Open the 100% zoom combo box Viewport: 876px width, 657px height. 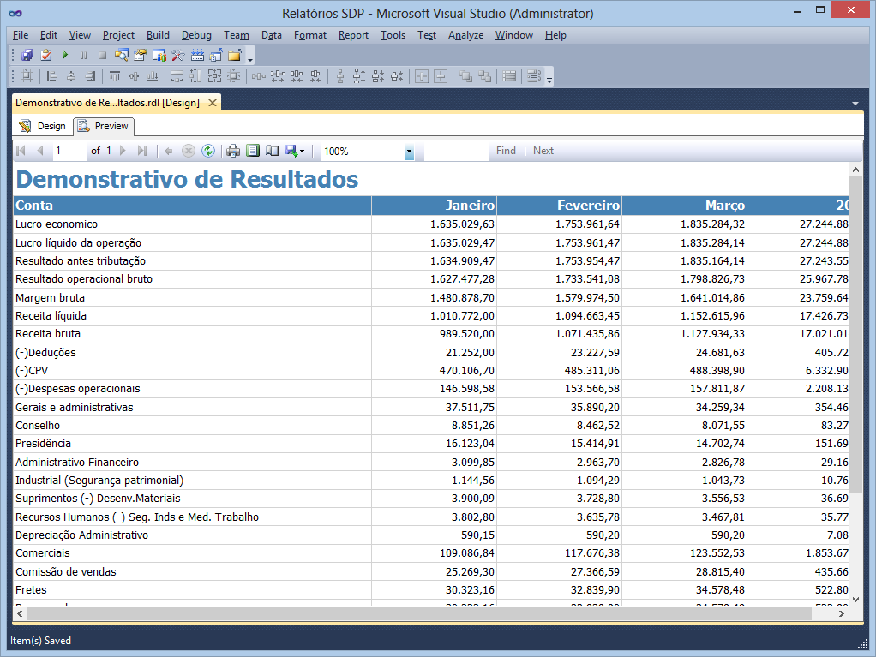(x=367, y=152)
